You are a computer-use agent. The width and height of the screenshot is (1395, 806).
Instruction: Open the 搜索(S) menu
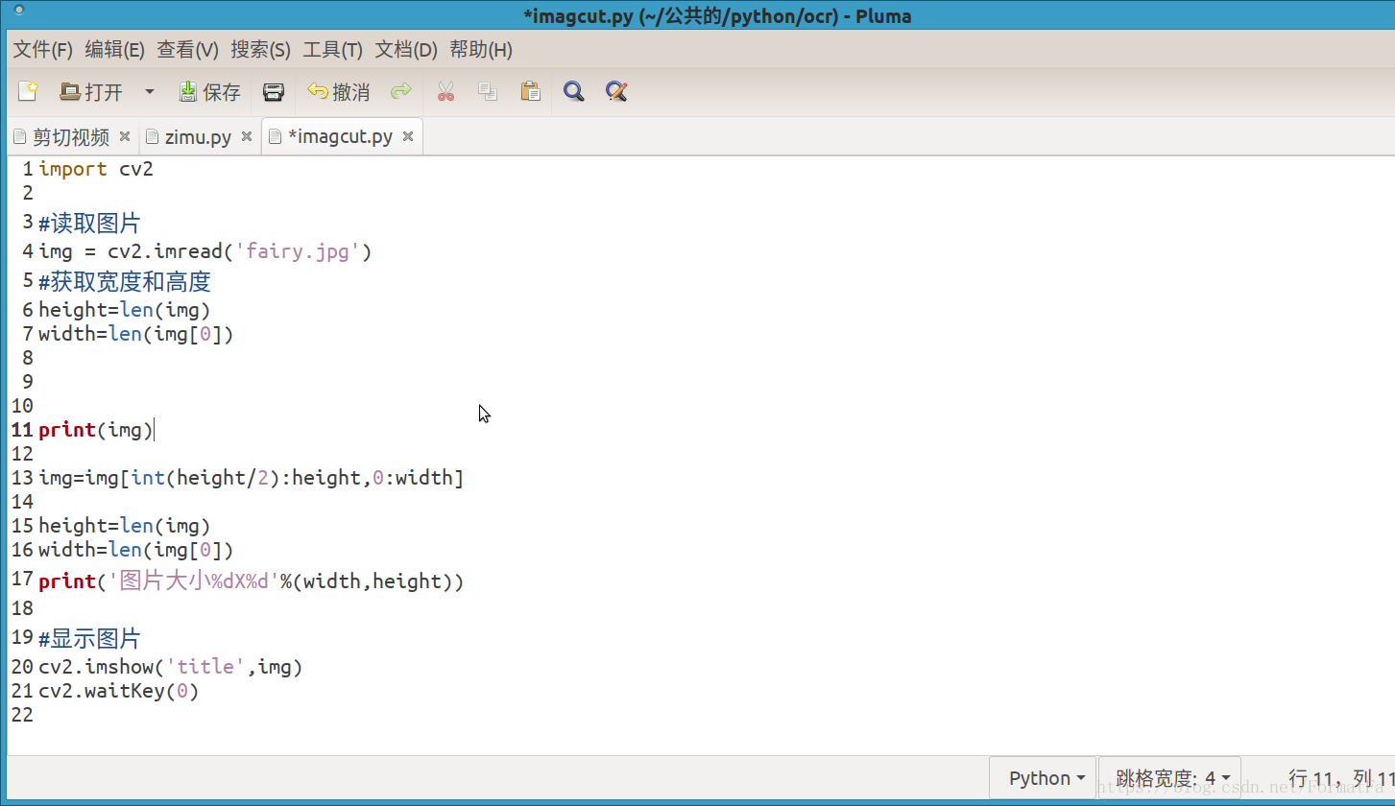(261, 50)
